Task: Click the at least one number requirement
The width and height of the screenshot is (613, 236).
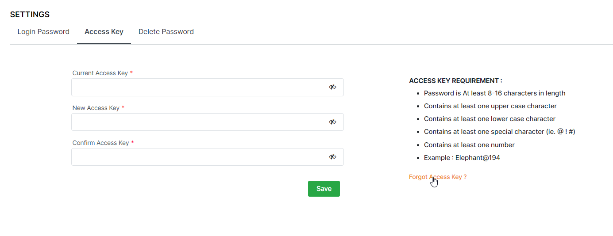Action: tap(469, 145)
